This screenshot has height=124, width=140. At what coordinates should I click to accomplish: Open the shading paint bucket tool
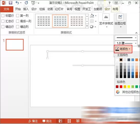coord(92,16)
